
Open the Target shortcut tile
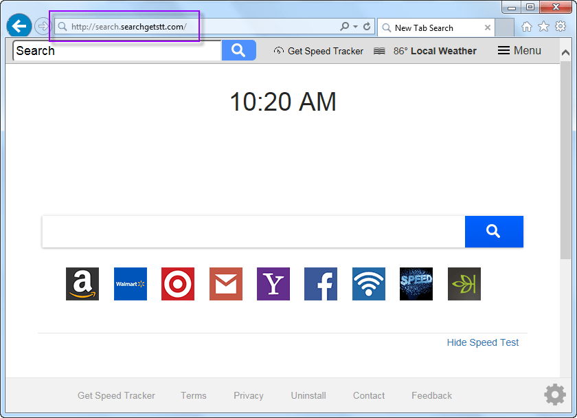tap(178, 284)
